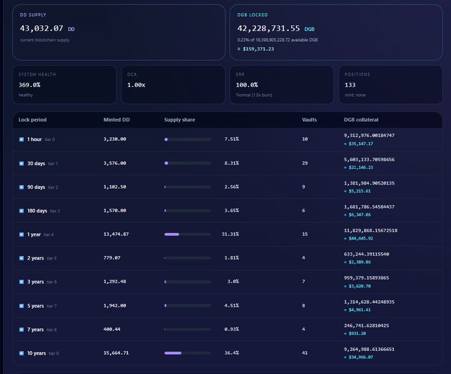Expand the 5 years tier 7 row
Image resolution: width=451 pixels, height=374 pixels.
point(21,306)
